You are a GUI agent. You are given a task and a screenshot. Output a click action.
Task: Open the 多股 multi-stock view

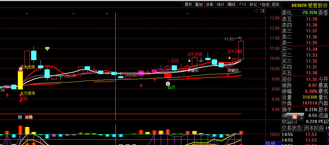point(210,4)
